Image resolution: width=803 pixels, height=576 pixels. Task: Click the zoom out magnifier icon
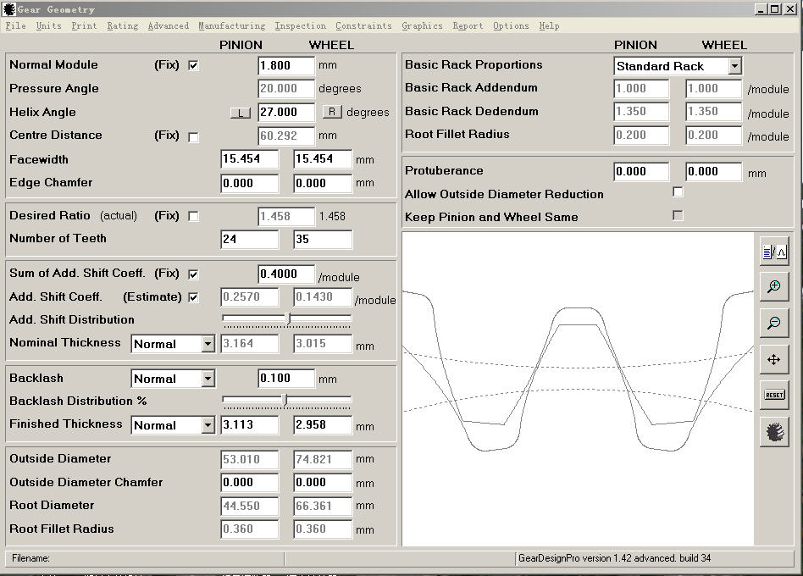(x=774, y=323)
